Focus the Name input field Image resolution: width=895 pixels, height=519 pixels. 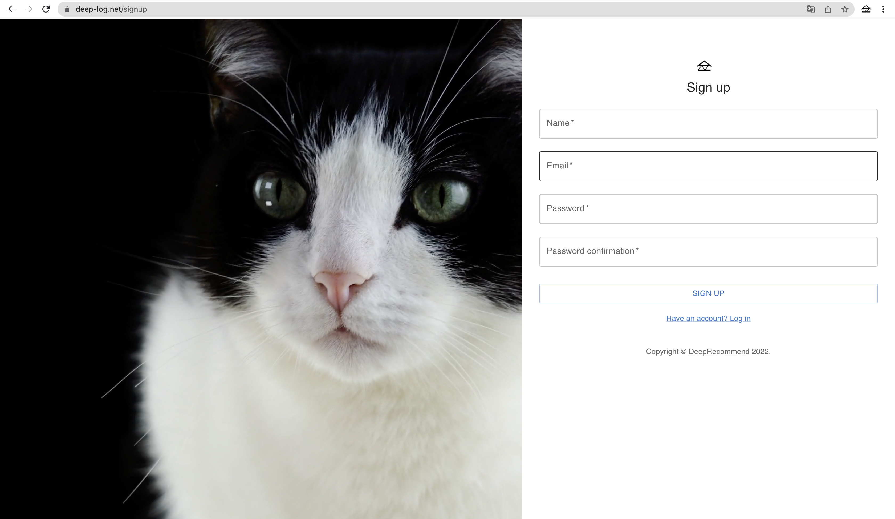click(708, 124)
